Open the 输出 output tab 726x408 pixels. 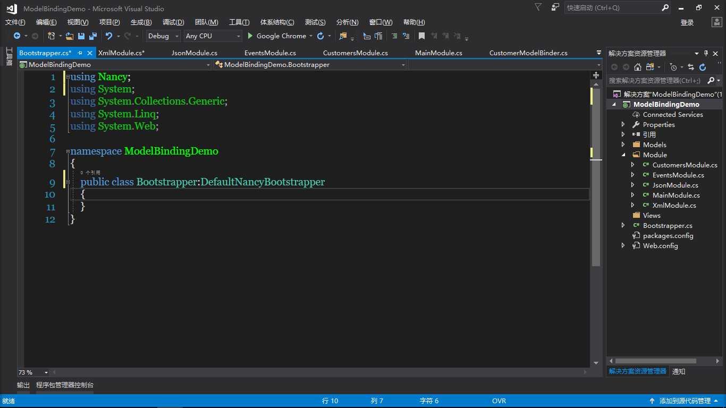[23, 385]
